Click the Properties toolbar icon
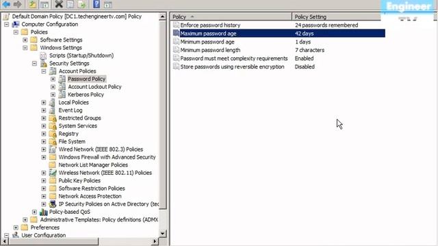438x246 pixels. (70, 4)
